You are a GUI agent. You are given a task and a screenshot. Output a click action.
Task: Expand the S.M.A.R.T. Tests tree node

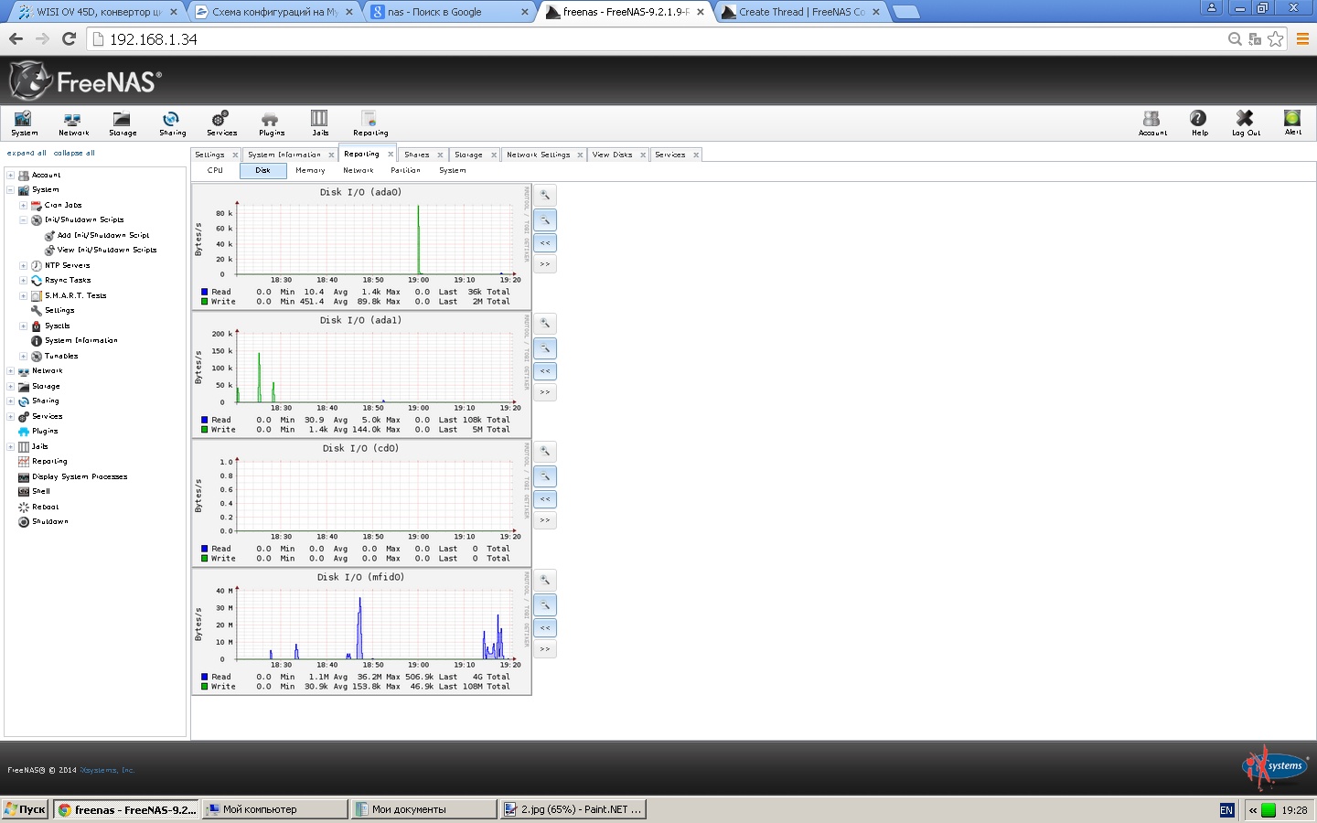point(23,295)
